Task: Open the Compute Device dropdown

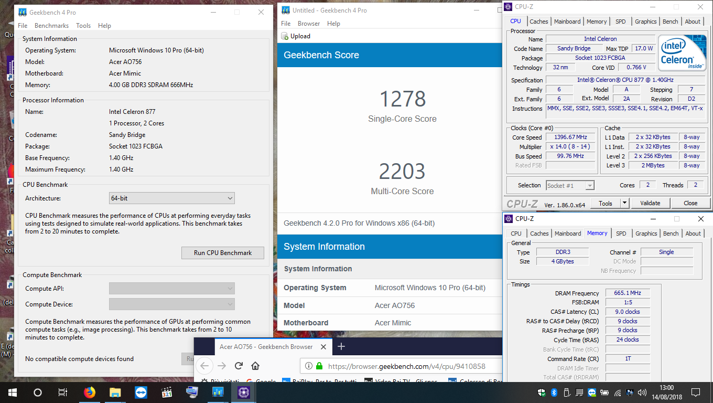Action: 172,304
